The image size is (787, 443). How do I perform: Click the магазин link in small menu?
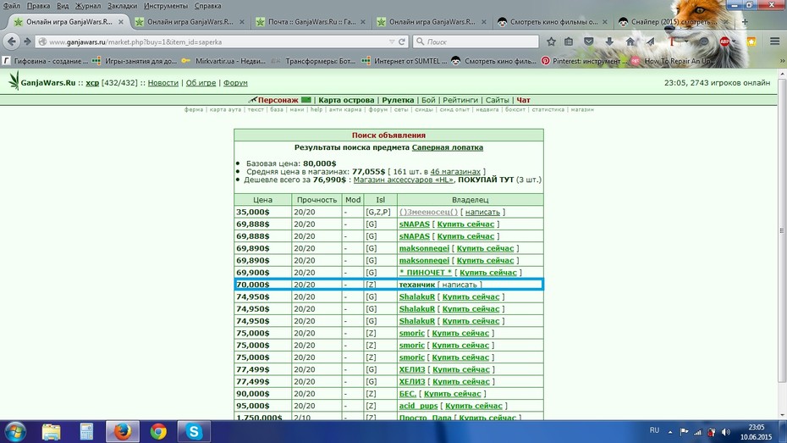tap(582, 109)
